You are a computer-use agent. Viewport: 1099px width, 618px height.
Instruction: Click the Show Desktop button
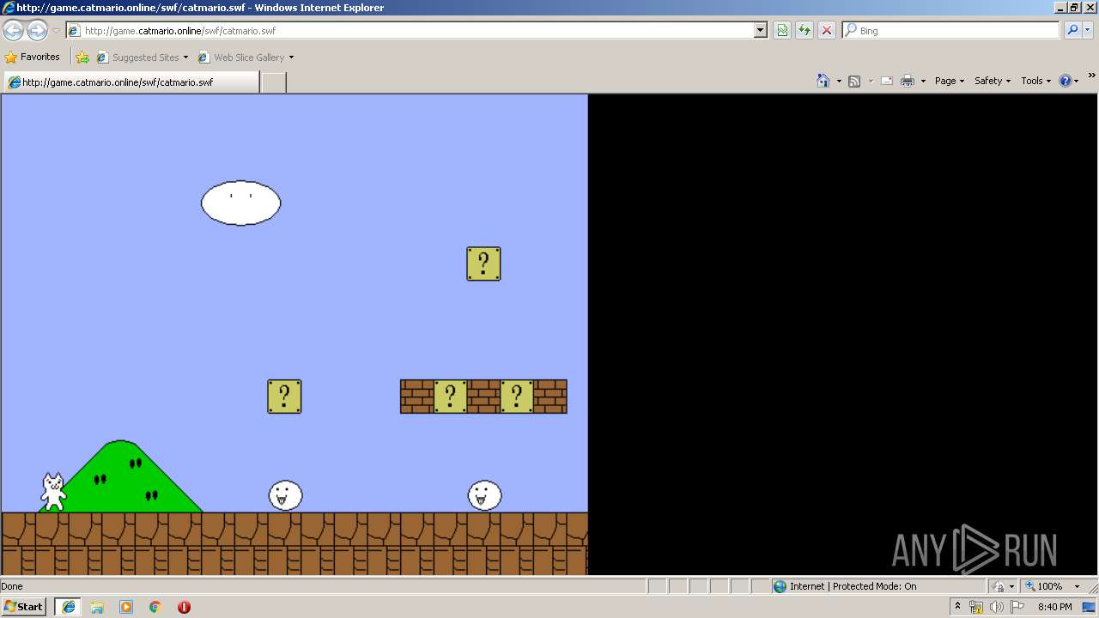click(x=1090, y=607)
